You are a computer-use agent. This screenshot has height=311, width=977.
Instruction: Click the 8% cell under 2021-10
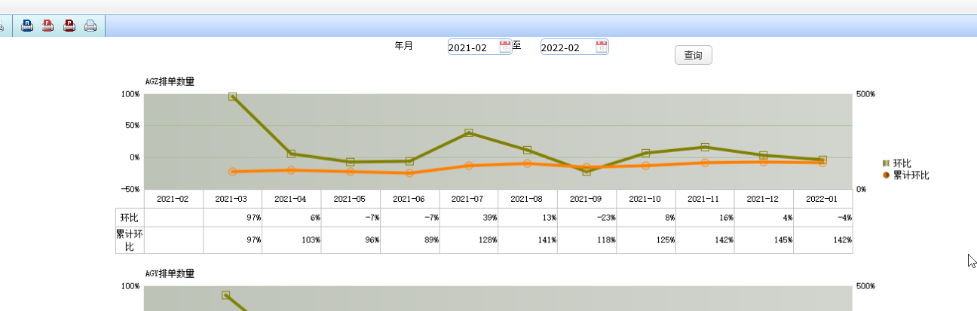click(x=646, y=217)
